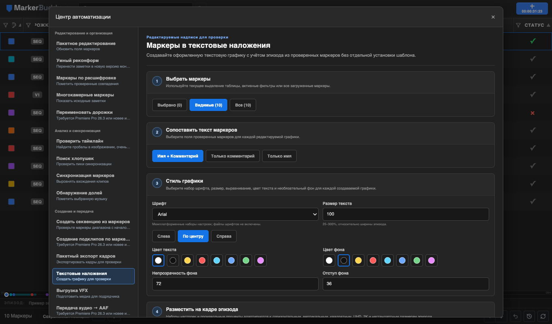
Task: Open the Шрифт dropdown showing Arial
Action: 235,214
